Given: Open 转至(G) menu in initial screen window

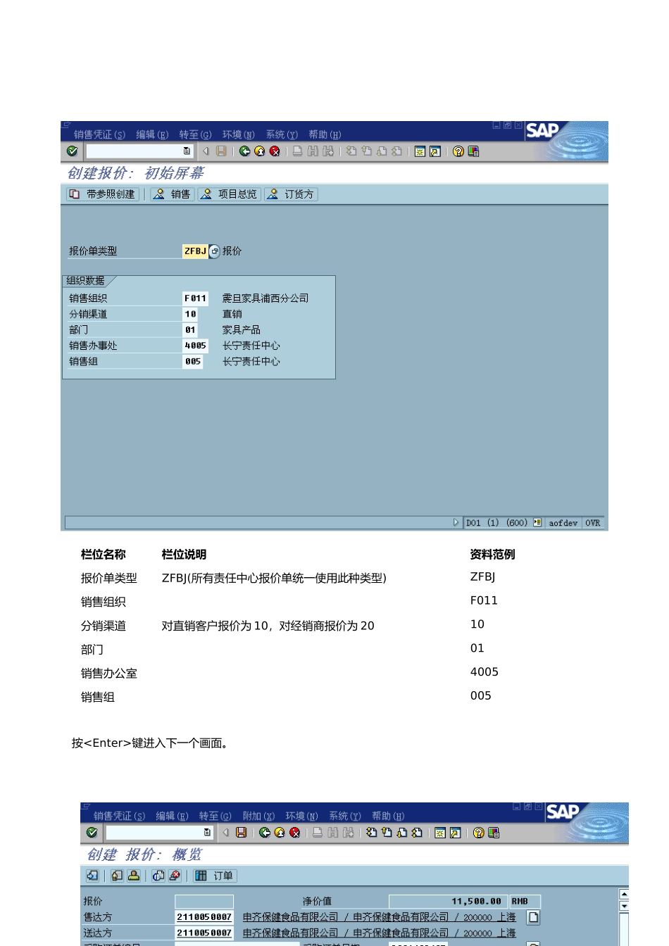Looking at the screenshot, I should [x=195, y=134].
